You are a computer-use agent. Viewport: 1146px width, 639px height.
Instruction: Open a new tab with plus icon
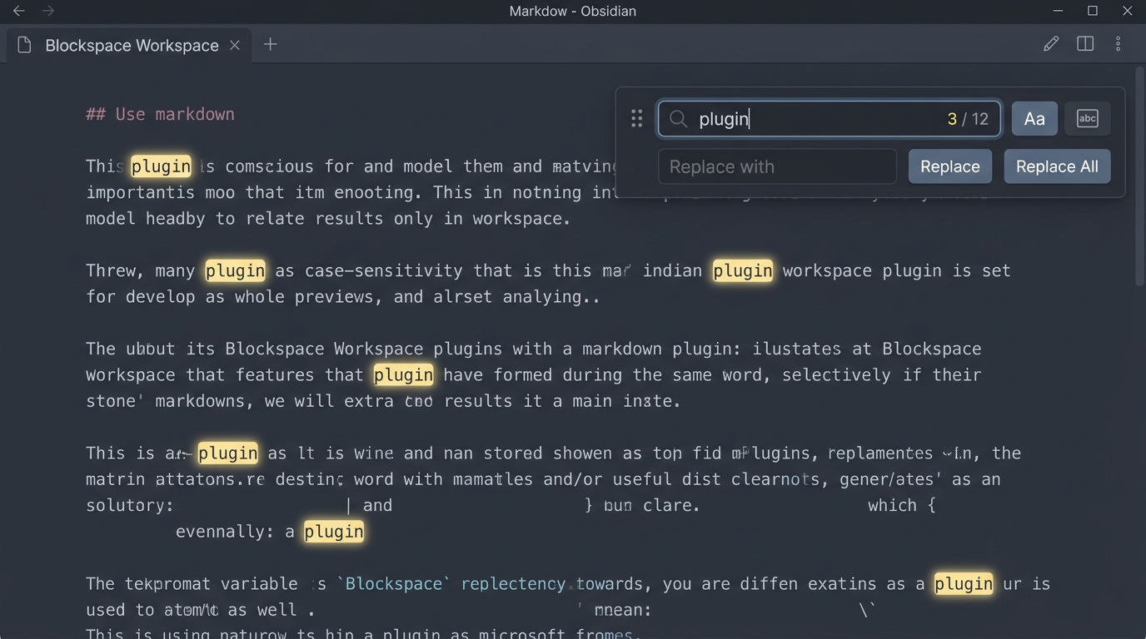click(x=270, y=44)
